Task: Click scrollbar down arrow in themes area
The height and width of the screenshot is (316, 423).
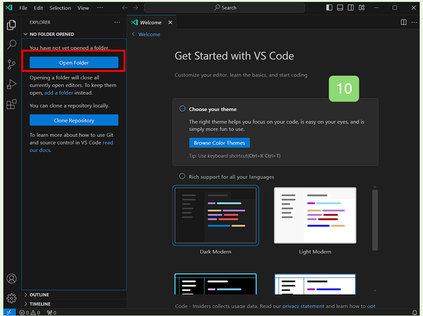Action: pyautogui.click(x=375, y=290)
